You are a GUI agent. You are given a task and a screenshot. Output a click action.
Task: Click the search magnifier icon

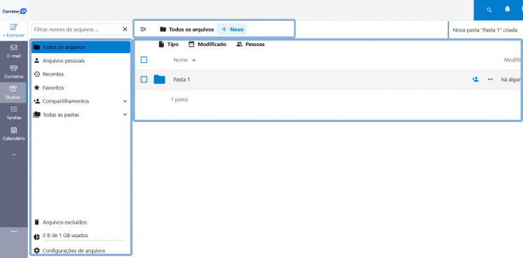point(490,10)
